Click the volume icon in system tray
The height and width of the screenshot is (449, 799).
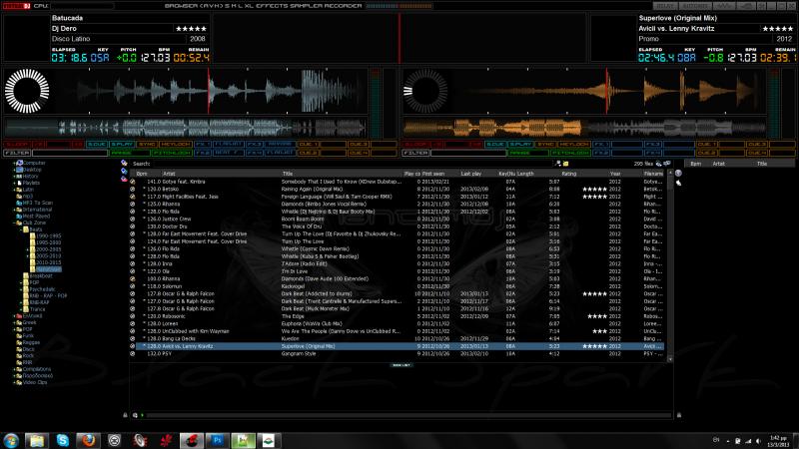758,441
